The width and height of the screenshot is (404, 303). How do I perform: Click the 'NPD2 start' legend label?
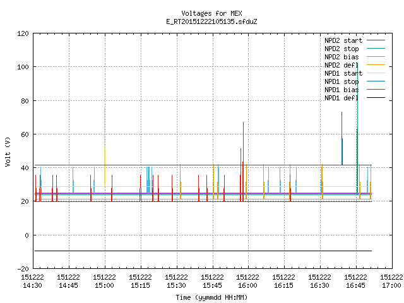(343, 40)
